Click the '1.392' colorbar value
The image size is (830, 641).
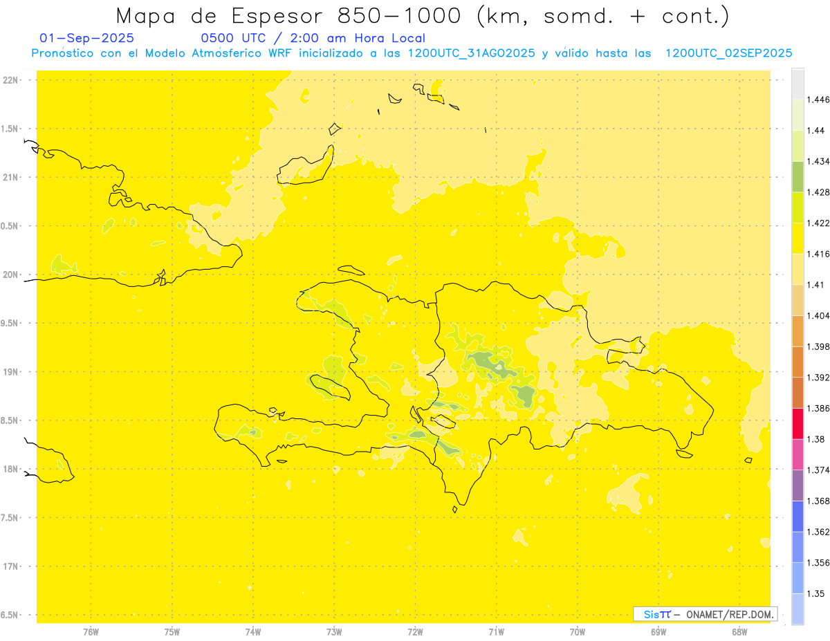pos(819,378)
